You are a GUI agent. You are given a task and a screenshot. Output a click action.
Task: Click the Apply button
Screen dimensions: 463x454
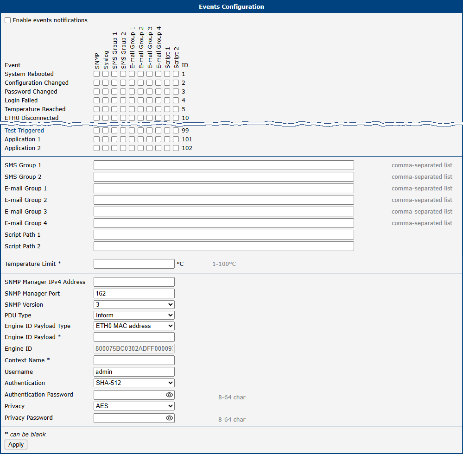pos(16,445)
